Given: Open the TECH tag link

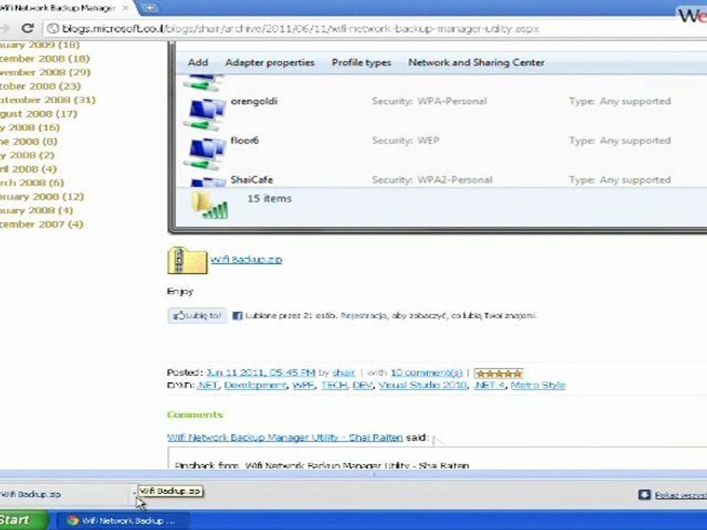Looking at the screenshot, I should 334,385.
